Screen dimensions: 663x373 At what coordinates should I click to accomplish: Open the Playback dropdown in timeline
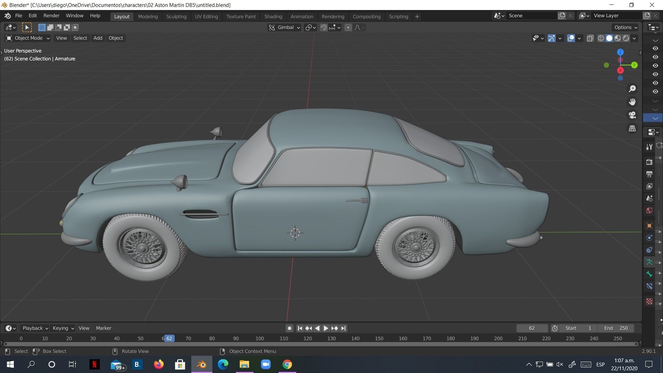[35, 328]
